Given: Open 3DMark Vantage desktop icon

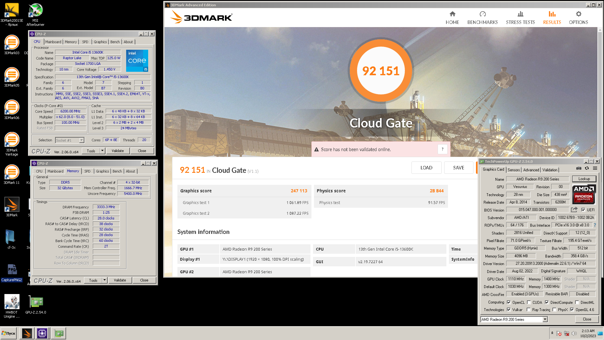Looking at the screenshot, I should pyautogui.click(x=12, y=144).
